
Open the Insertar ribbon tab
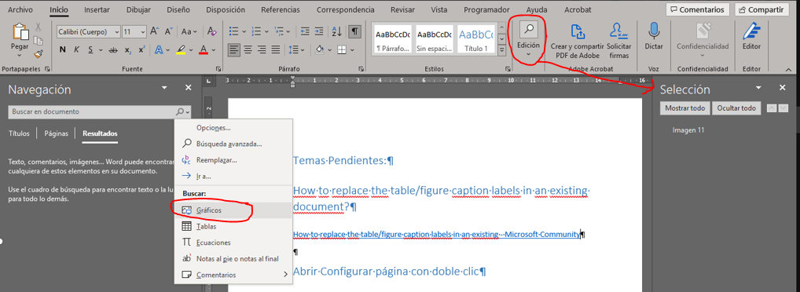click(x=97, y=9)
